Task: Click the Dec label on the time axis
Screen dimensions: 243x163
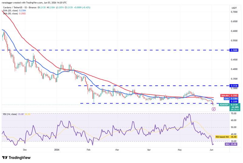Action: 25,150
